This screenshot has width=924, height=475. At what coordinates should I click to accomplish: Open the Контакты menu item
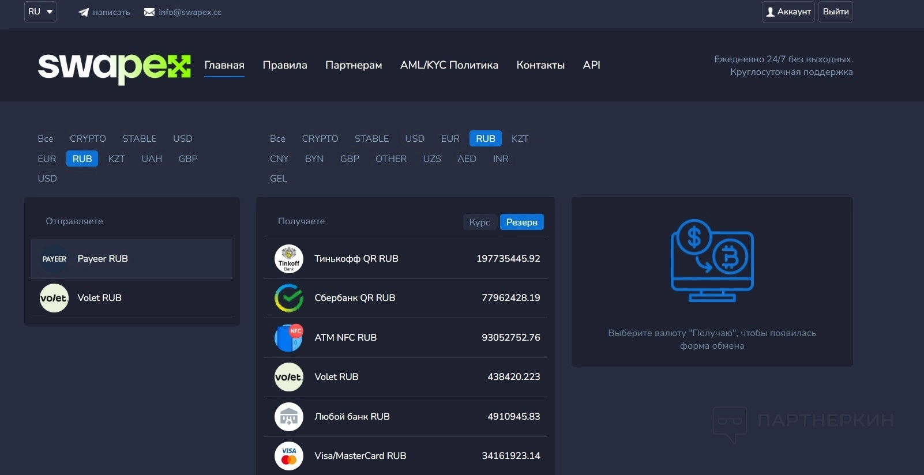point(540,65)
